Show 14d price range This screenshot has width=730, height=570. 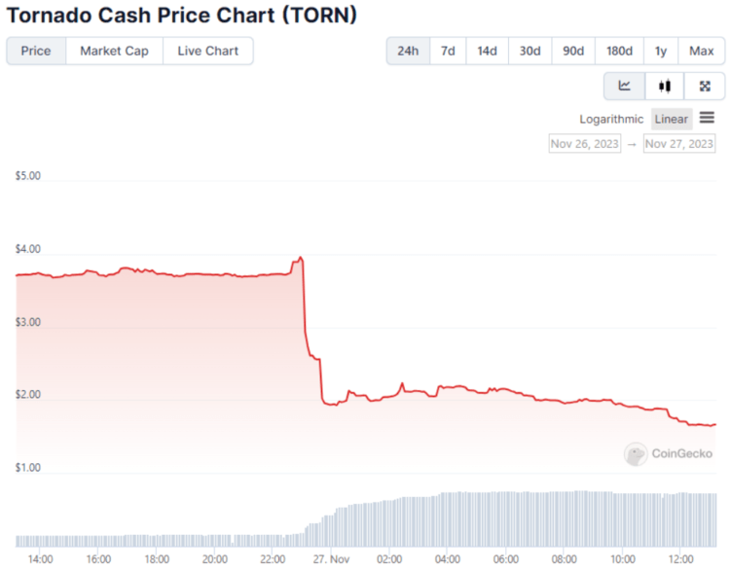click(487, 51)
